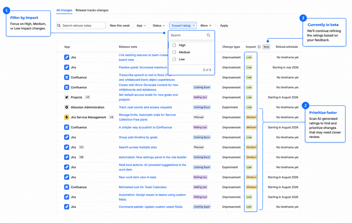Open the Status filter dropdown
This screenshot has width=352, height=223.
(x=159, y=26)
